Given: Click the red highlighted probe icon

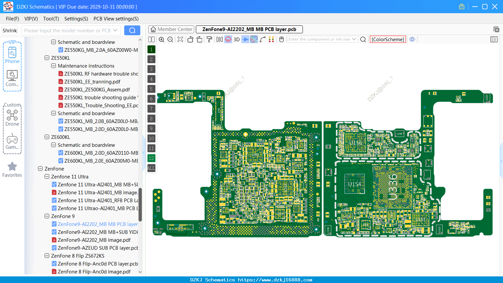Looking at the screenshot, I should pos(228,40).
